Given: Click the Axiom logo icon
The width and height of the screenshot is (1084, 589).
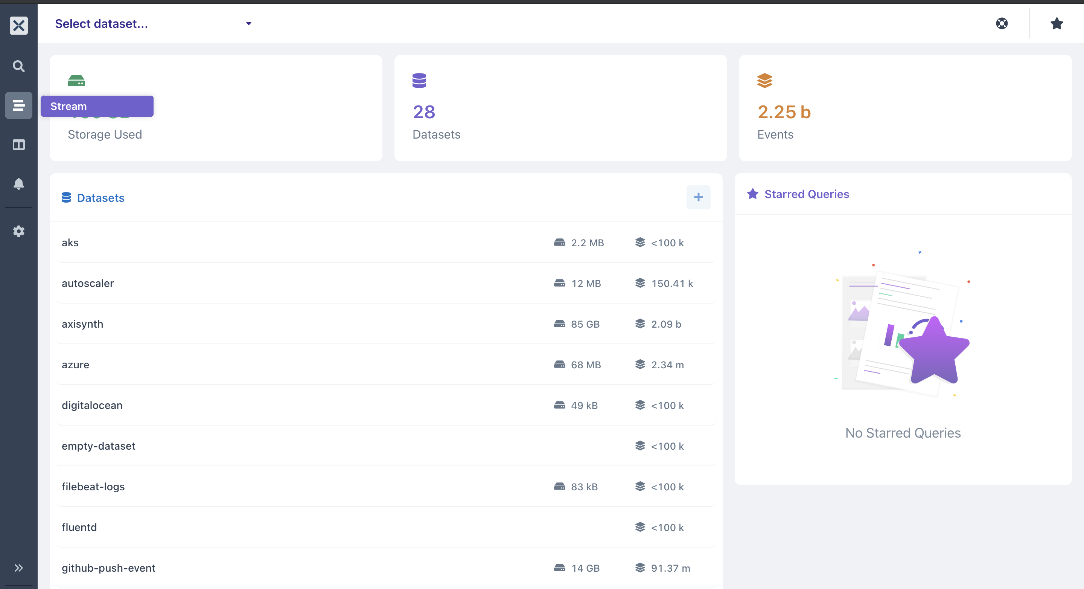Looking at the screenshot, I should click(x=18, y=25).
